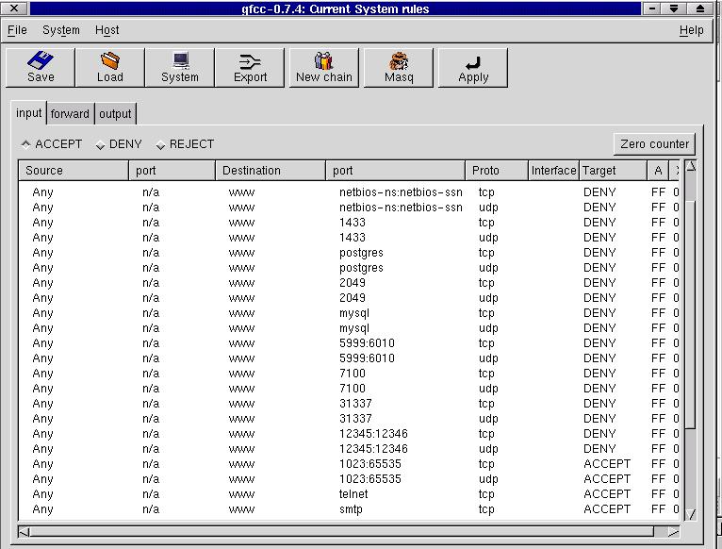Click the Load folder icon
Viewport: 722px width, 549px height.
[x=110, y=61]
